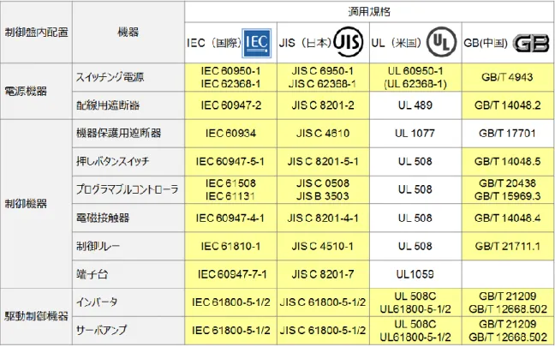Viewport: 555px width, 347px height.
Task: Select the UL 60950-1 (UL 62368-1) cell
Action: (415, 77)
